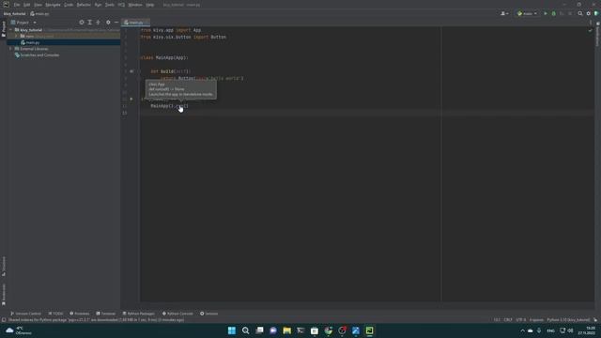601x338 pixels.
Task: Click the Collapse All icon in Project panel
Action: (98, 23)
